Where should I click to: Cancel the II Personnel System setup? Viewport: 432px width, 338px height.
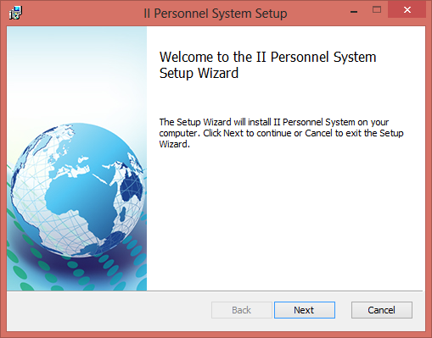click(x=382, y=310)
